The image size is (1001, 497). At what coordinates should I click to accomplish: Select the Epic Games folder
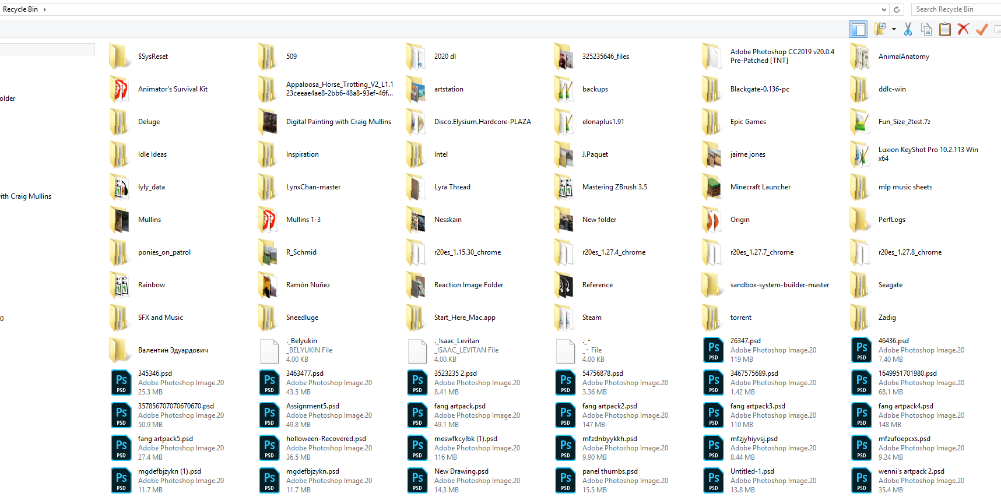tap(748, 122)
